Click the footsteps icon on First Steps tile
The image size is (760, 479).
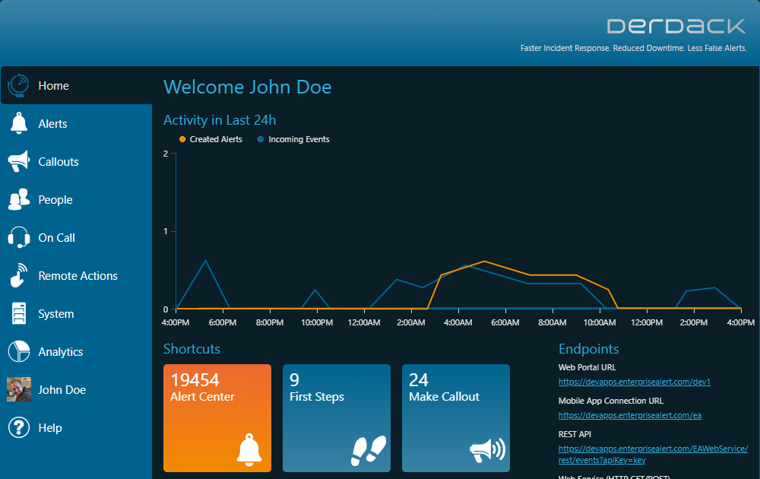tap(369, 450)
